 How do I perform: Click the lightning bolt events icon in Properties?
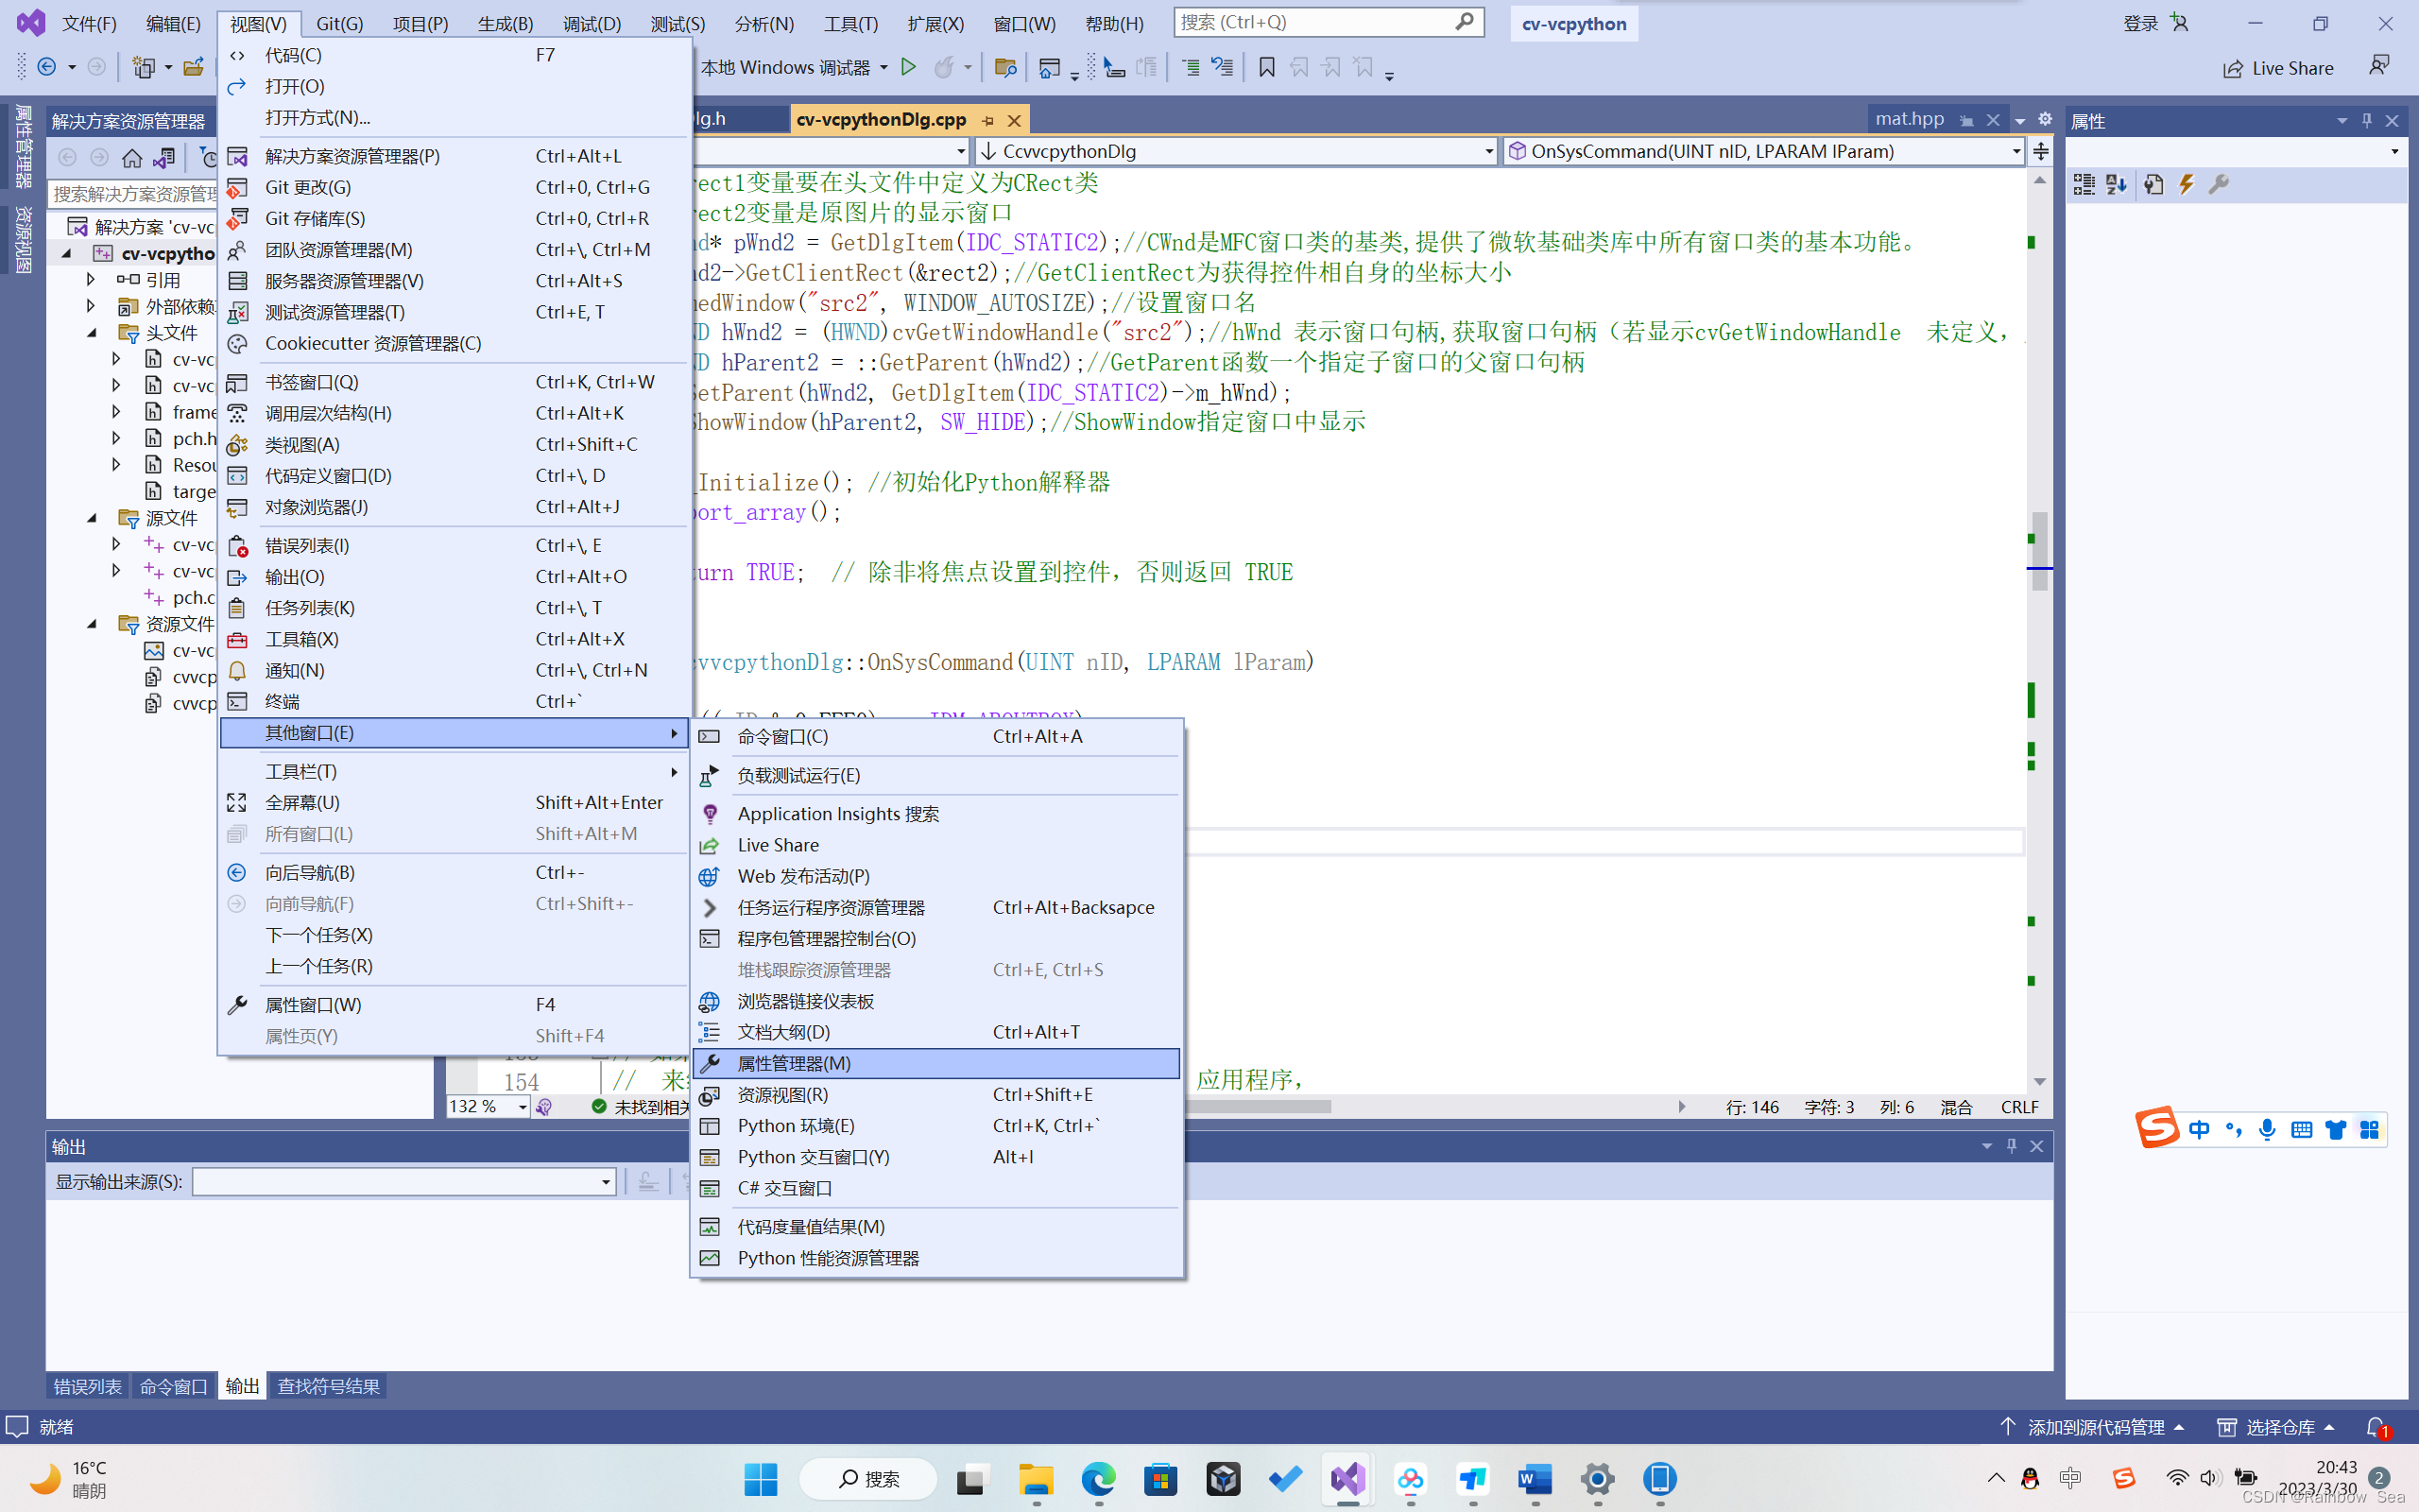(x=2187, y=184)
